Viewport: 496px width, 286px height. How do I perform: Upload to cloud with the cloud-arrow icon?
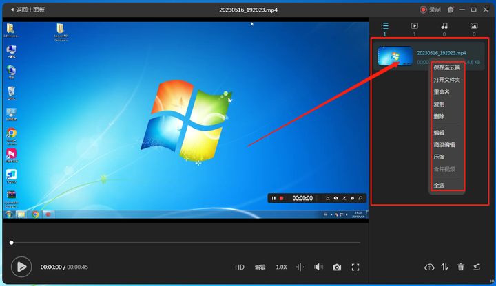point(429,267)
